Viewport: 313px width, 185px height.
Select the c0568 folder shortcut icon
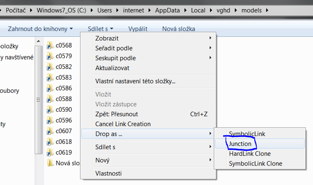[50, 45]
